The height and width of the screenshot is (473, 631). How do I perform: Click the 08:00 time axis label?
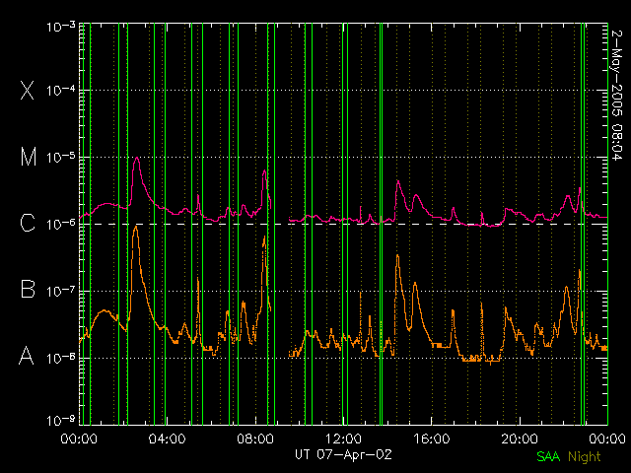(255, 439)
